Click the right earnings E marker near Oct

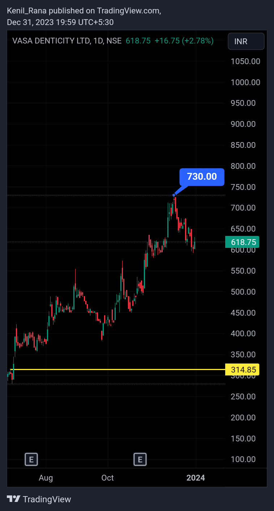[x=140, y=460]
